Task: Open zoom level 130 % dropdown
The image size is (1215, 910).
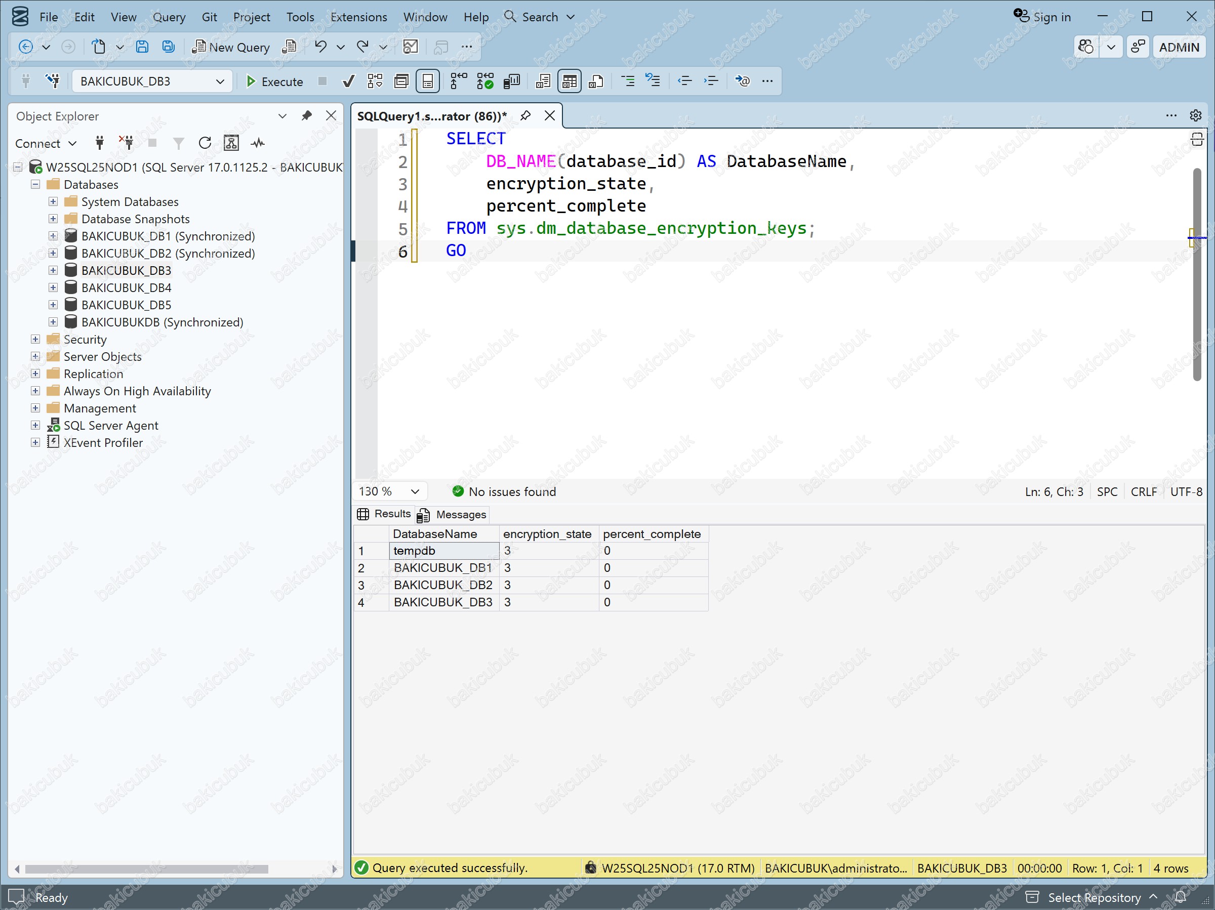Action: point(389,491)
